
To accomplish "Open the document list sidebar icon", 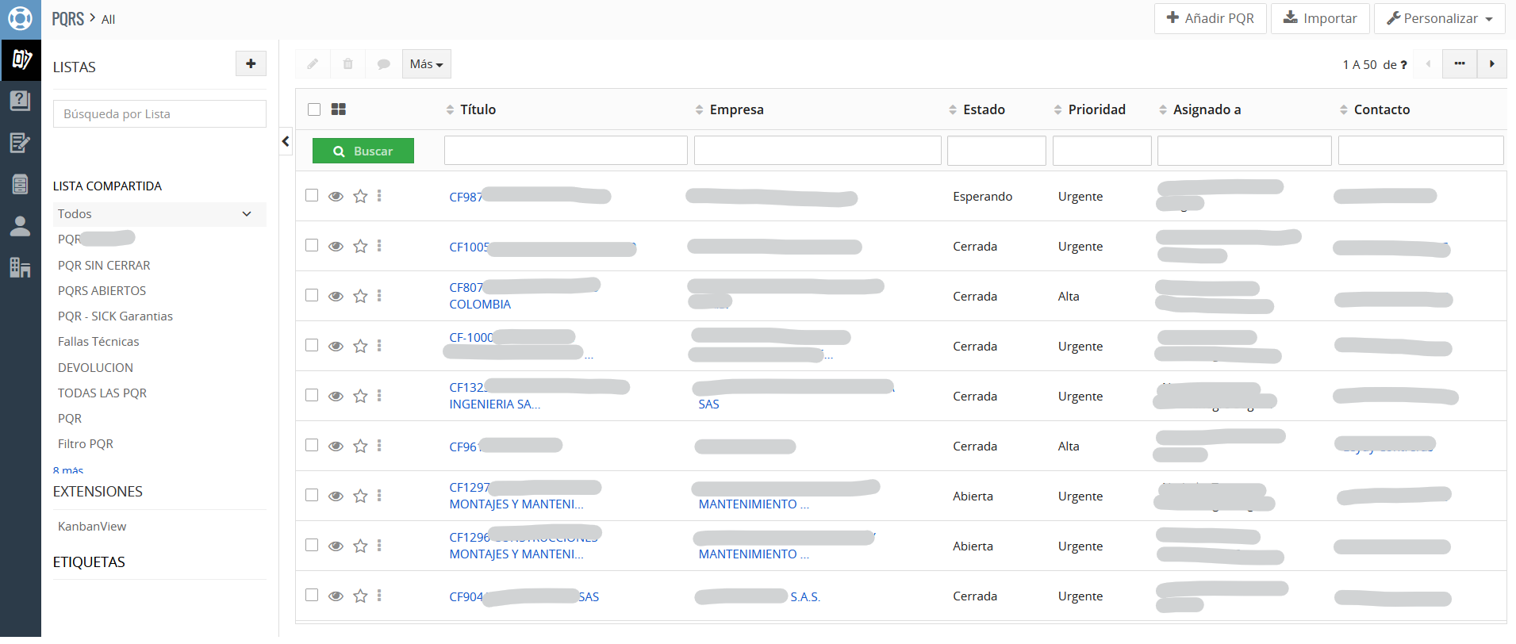I will tap(20, 184).
